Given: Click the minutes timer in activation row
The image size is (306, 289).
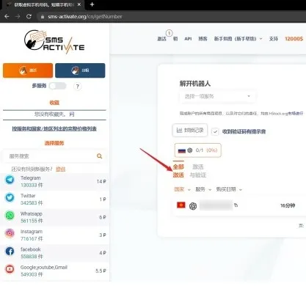Looking at the screenshot, I should click(288, 205).
